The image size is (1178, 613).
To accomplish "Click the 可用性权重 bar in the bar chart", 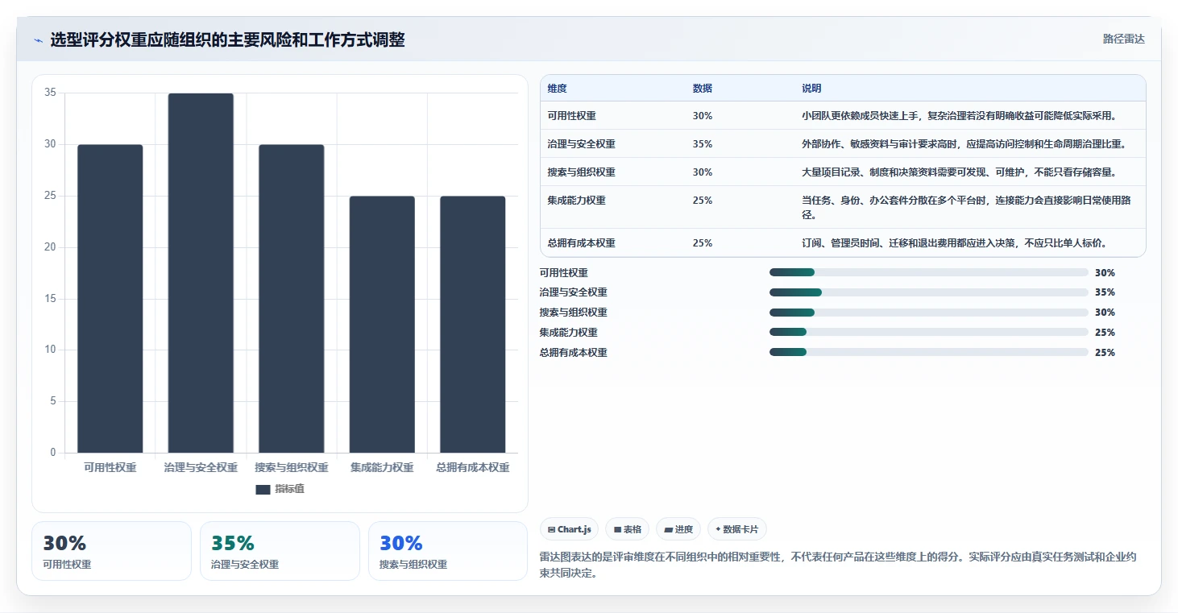I will coord(110,299).
